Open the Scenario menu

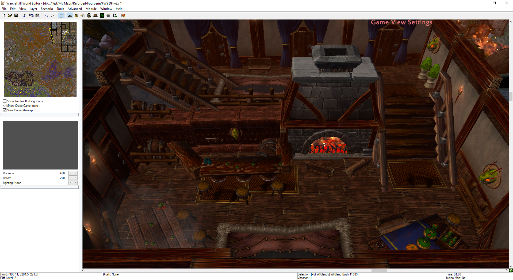47,9
